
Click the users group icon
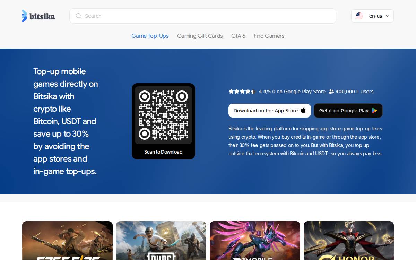pyautogui.click(x=331, y=92)
